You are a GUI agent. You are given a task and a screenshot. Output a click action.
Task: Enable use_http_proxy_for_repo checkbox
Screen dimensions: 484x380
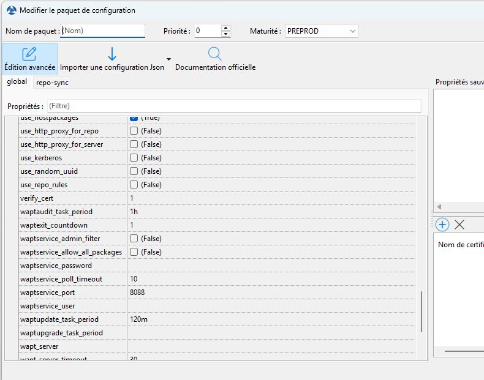point(134,131)
